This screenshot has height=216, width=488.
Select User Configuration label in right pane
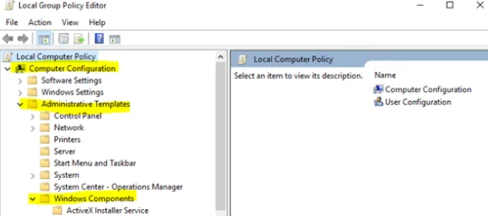418,102
